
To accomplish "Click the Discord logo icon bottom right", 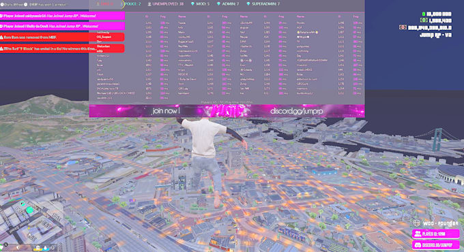I will tap(418, 245).
